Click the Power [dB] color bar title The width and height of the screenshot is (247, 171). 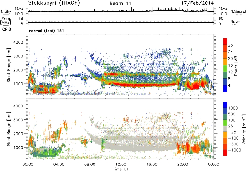click(x=236, y=65)
